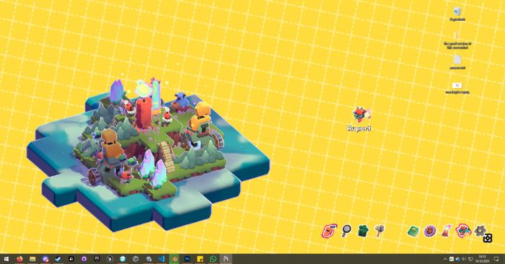Click the wooden staircase on the island
505x264 pixels.
(167, 156)
